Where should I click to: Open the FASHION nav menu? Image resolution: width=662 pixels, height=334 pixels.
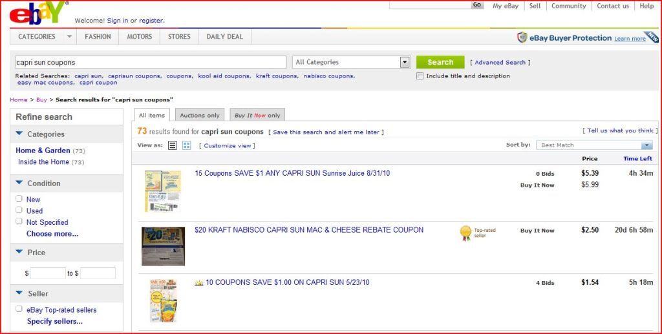[98, 37]
